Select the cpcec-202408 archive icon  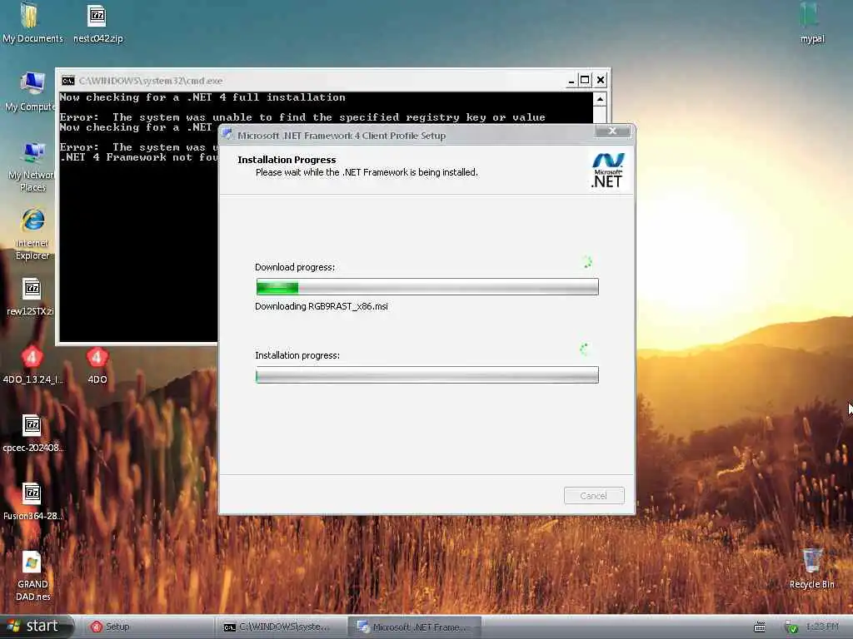(x=32, y=433)
